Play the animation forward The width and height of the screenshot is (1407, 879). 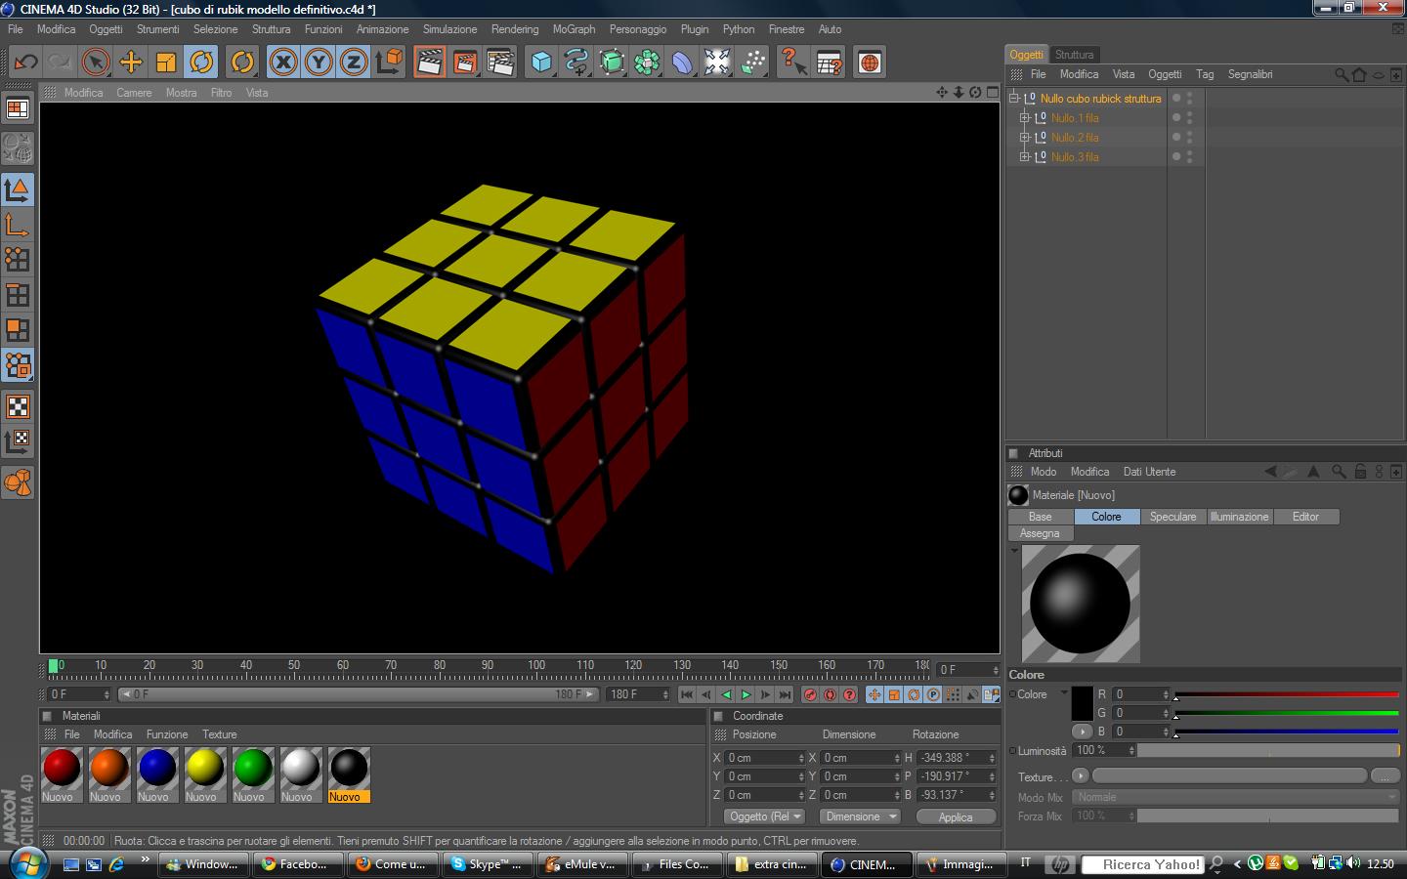point(746,694)
